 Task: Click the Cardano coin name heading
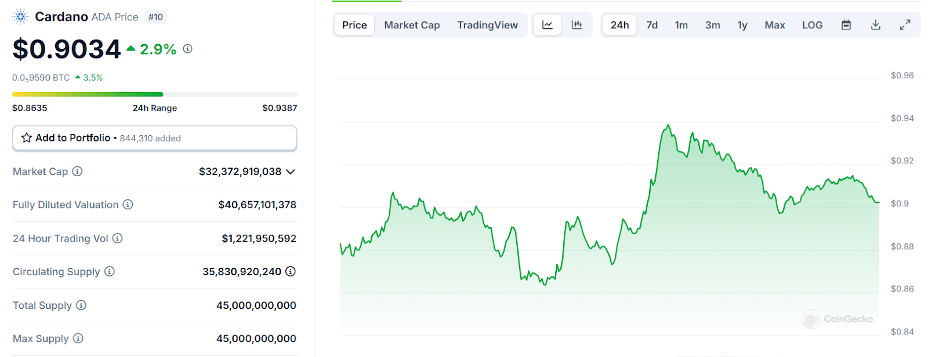[61, 17]
